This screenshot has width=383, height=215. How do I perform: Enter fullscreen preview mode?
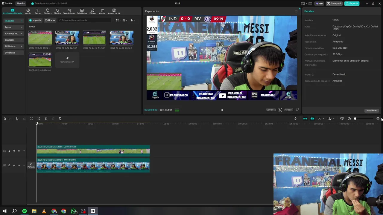pos(298,110)
